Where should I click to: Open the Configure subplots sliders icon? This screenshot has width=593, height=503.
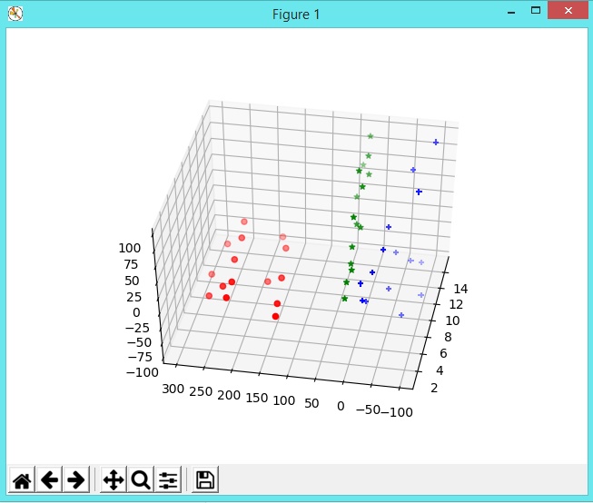[168, 479]
